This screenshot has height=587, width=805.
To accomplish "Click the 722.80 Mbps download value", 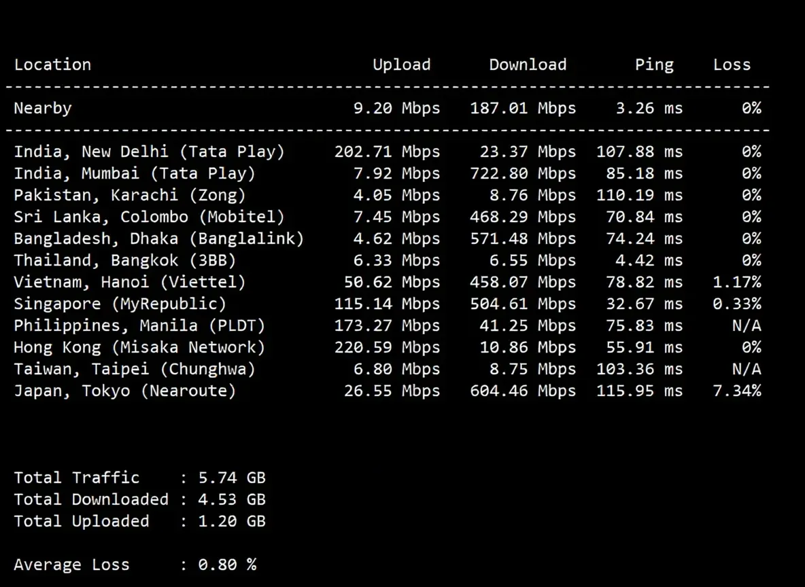I will 523,173.
